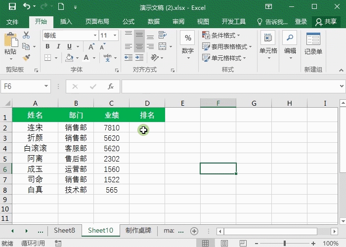Click the Format Painter brush icon
Screen dimensions: 346x247
click(x=26, y=58)
